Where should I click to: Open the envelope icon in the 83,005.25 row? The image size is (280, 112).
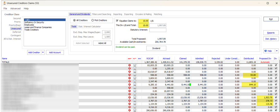[135, 65]
